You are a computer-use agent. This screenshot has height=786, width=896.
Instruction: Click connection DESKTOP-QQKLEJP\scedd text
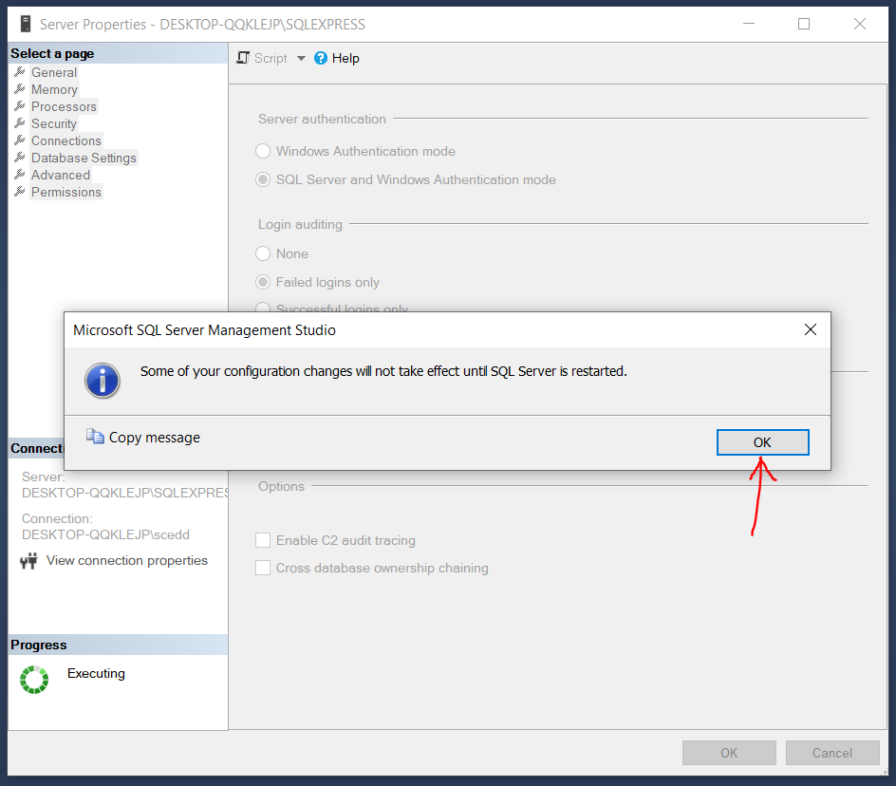click(105, 534)
